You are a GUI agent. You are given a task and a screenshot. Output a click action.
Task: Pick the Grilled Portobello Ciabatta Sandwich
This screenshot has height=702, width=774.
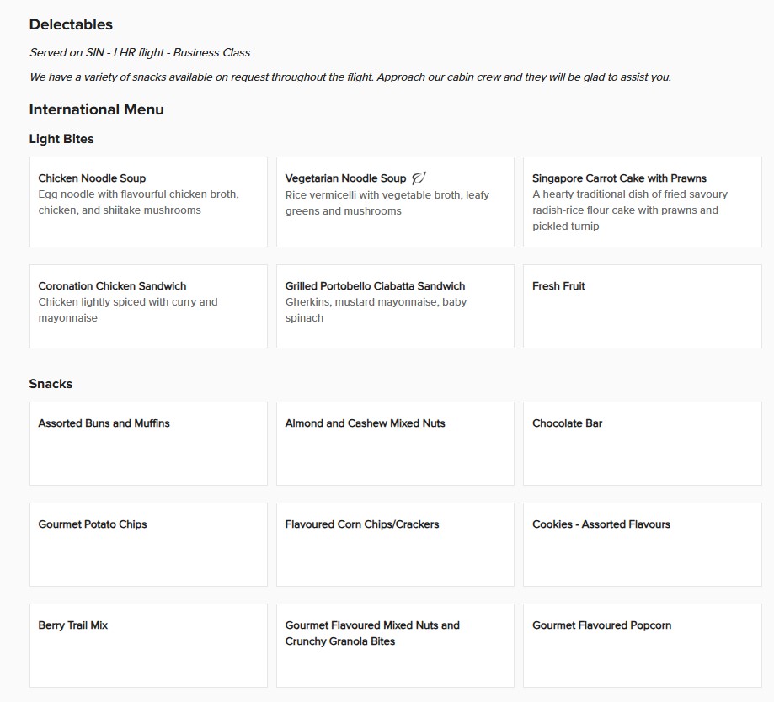[395, 306]
